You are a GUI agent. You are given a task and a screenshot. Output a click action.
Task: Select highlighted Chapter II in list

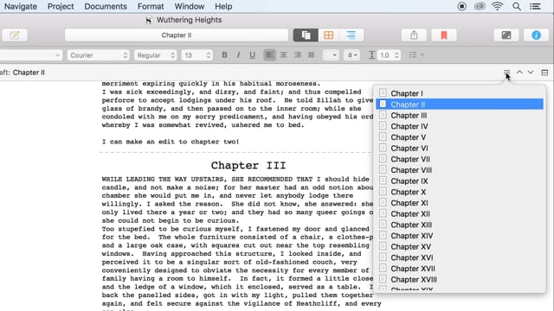point(460,105)
